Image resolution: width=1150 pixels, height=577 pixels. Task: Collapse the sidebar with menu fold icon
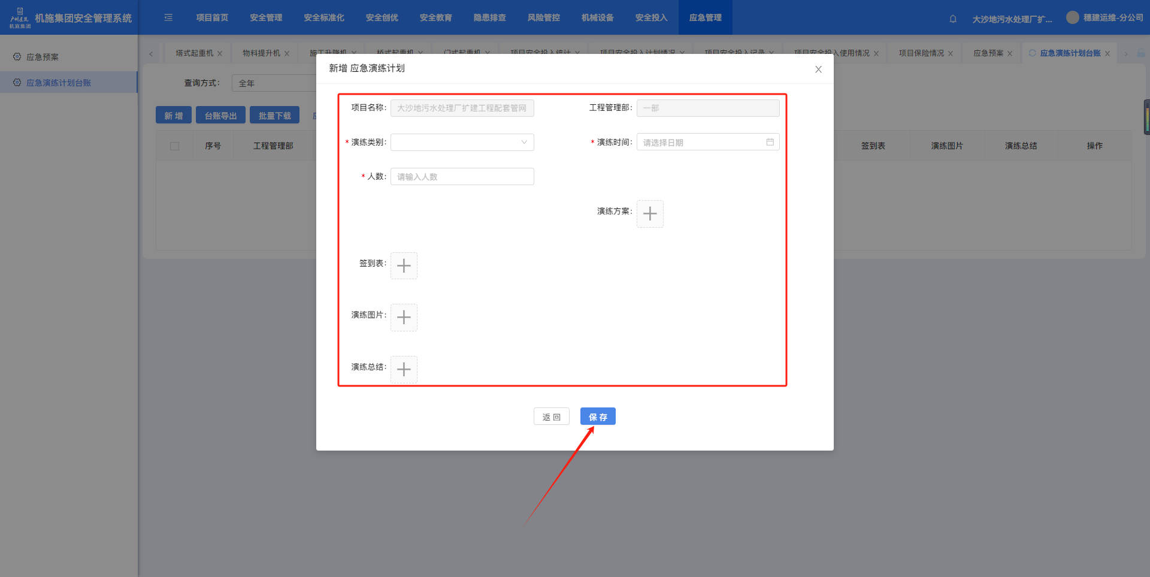coord(168,18)
